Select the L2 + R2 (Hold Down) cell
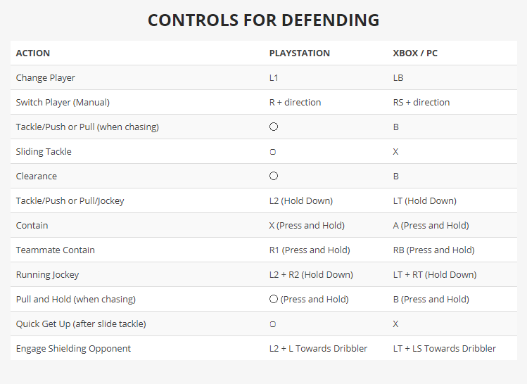This screenshot has width=527, height=384. [311, 274]
